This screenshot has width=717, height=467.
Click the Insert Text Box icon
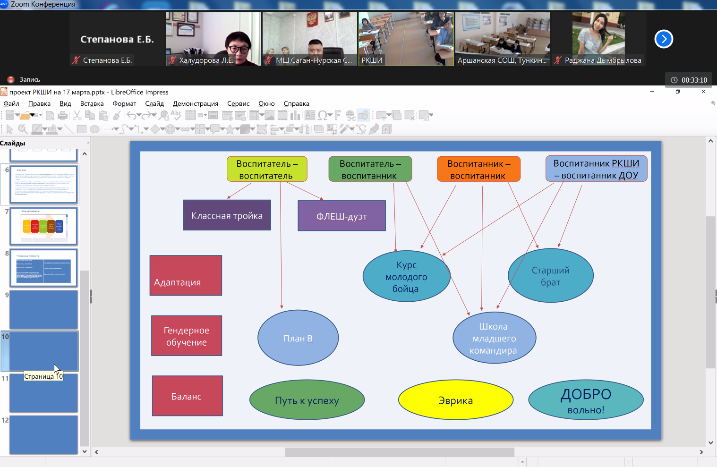[x=310, y=115]
